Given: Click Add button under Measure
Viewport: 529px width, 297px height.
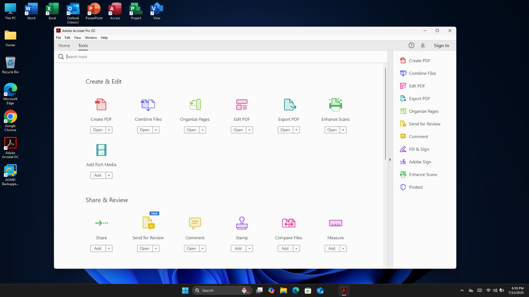Looking at the screenshot, I should coord(332,248).
